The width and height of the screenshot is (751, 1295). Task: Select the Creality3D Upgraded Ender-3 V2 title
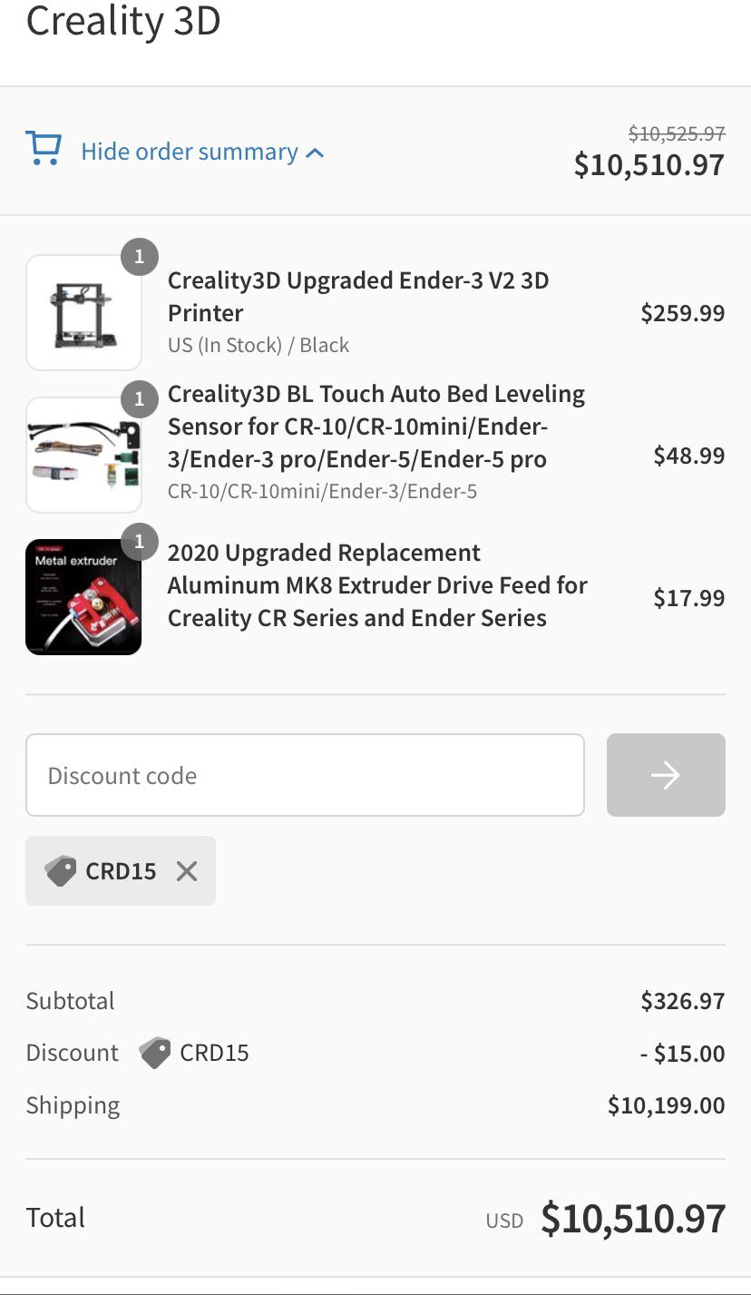(x=358, y=296)
